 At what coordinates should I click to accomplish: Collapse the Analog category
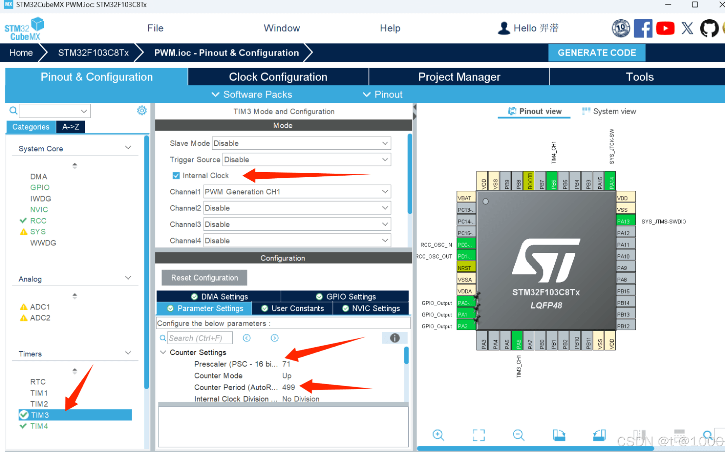tap(128, 278)
